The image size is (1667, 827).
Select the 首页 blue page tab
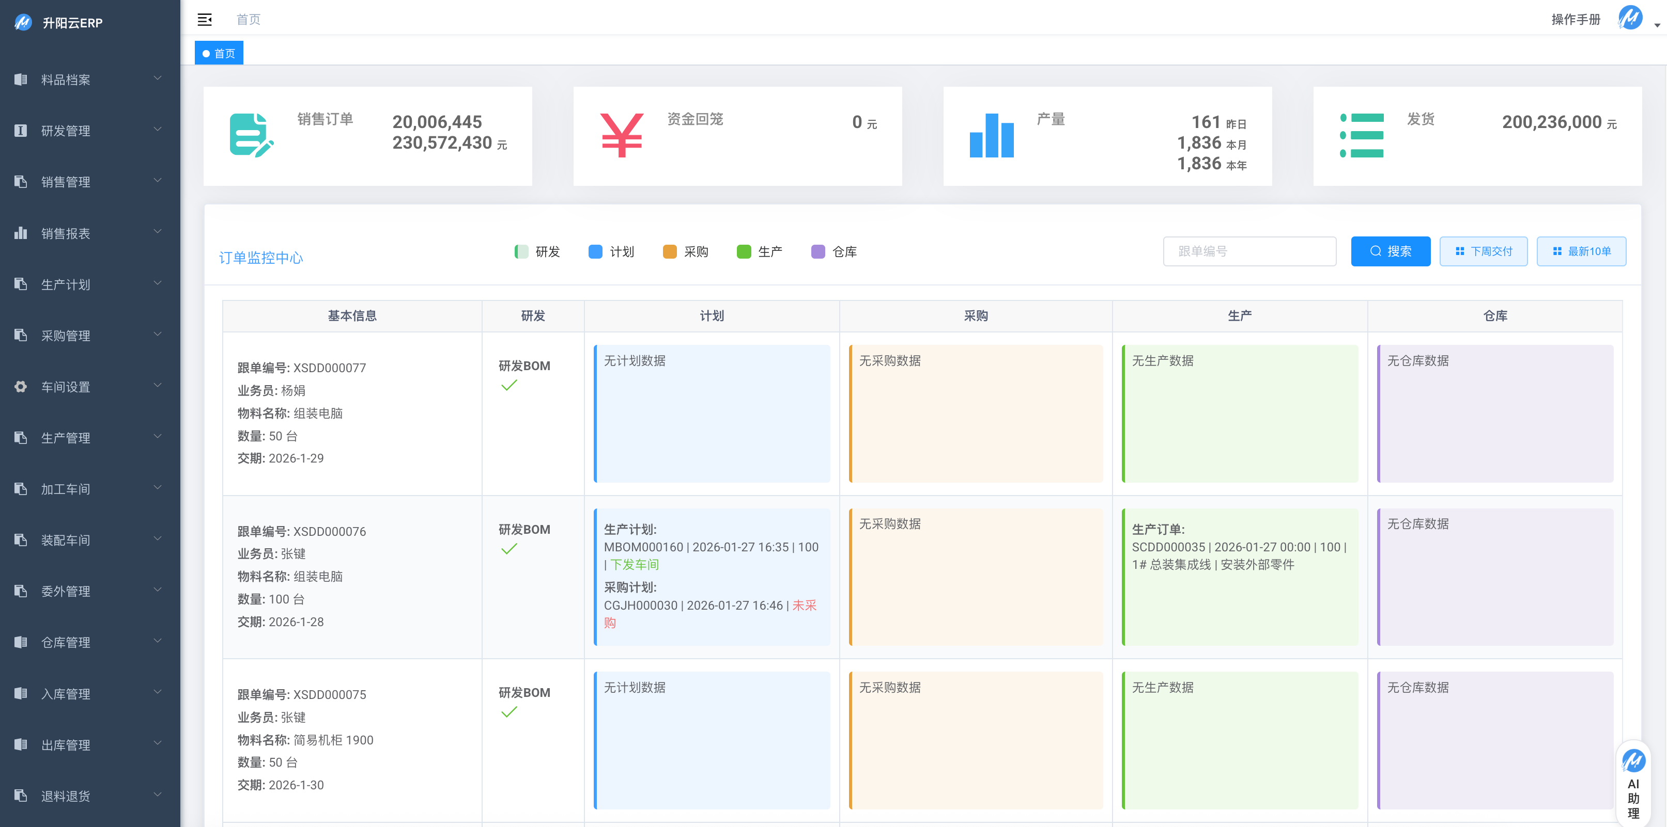(x=219, y=53)
